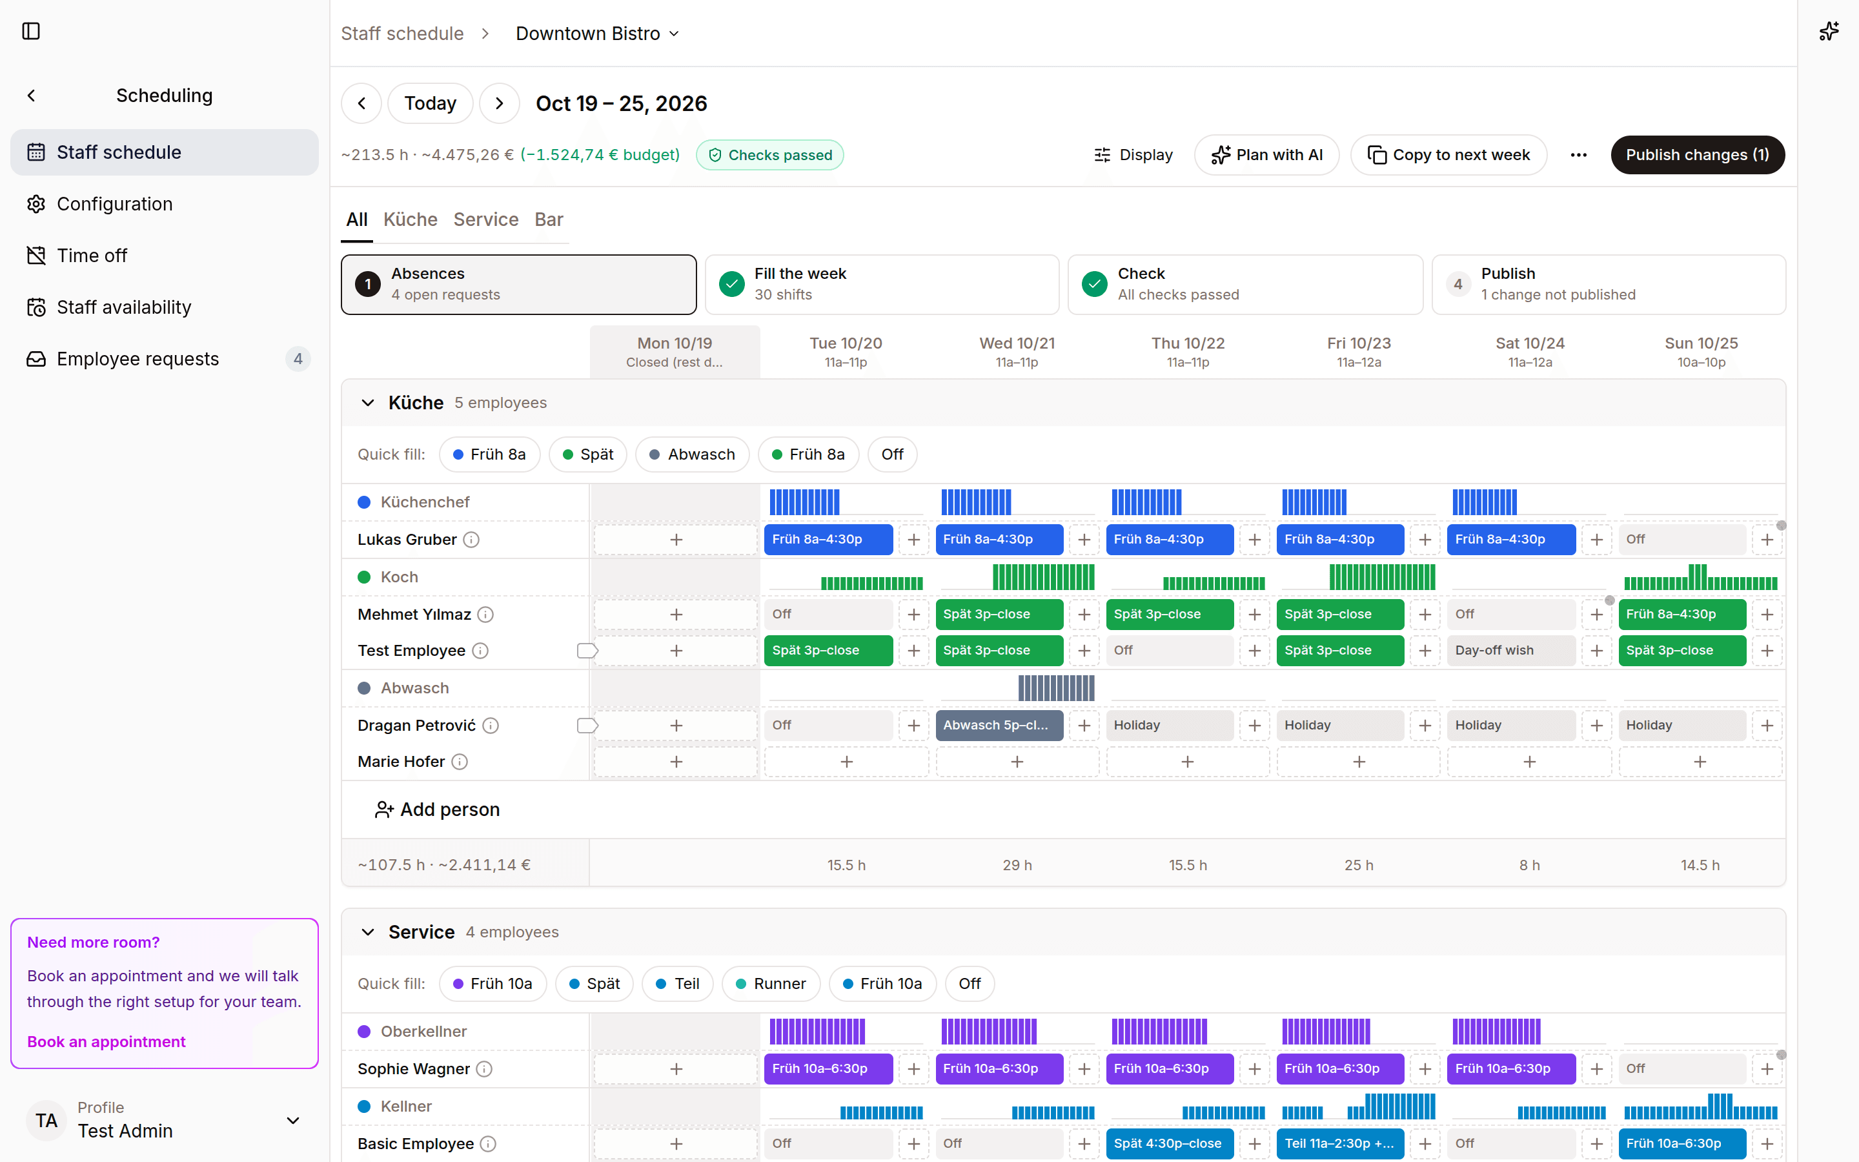Collapse the Service section
Image resolution: width=1859 pixels, height=1162 pixels.
click(368, 932)
